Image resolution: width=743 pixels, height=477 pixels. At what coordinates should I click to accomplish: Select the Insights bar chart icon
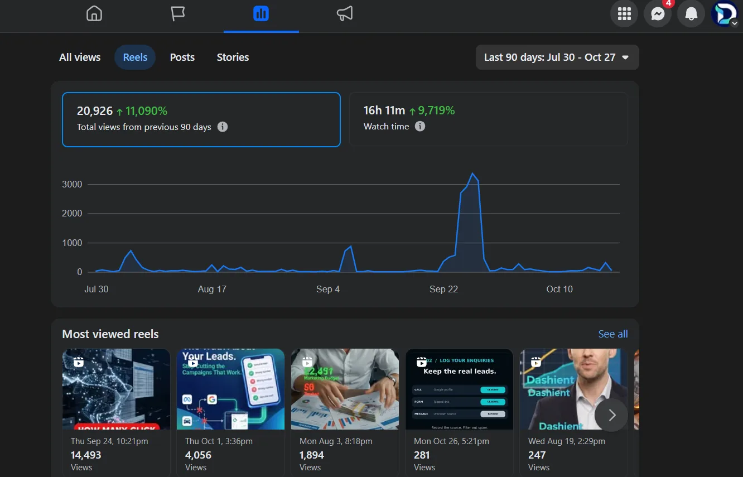(x=261, y=13)
